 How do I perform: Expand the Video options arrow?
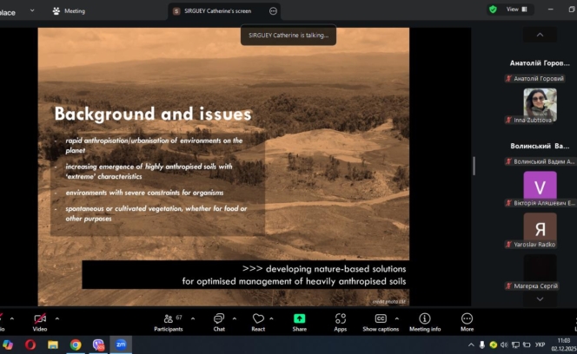(x=57, y=318)
